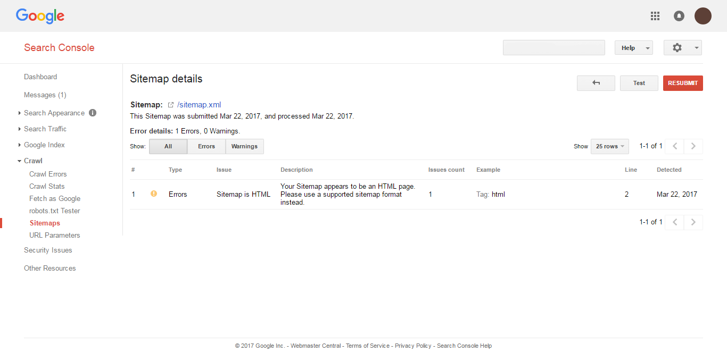Open Privacy Policy footer link
Image resolution: width=727 pixels, height=352 pixels.
click(413, 346)
